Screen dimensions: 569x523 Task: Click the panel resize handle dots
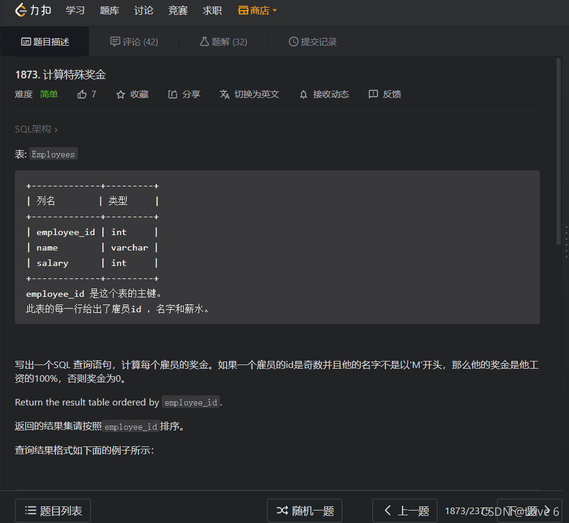click(x=566, y=242)
